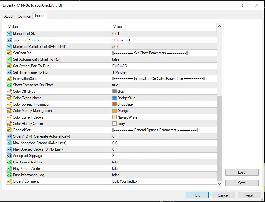Click the Maximum Multiplier Lot row icon
Screen dimensions: 265x202
point(9,47)
